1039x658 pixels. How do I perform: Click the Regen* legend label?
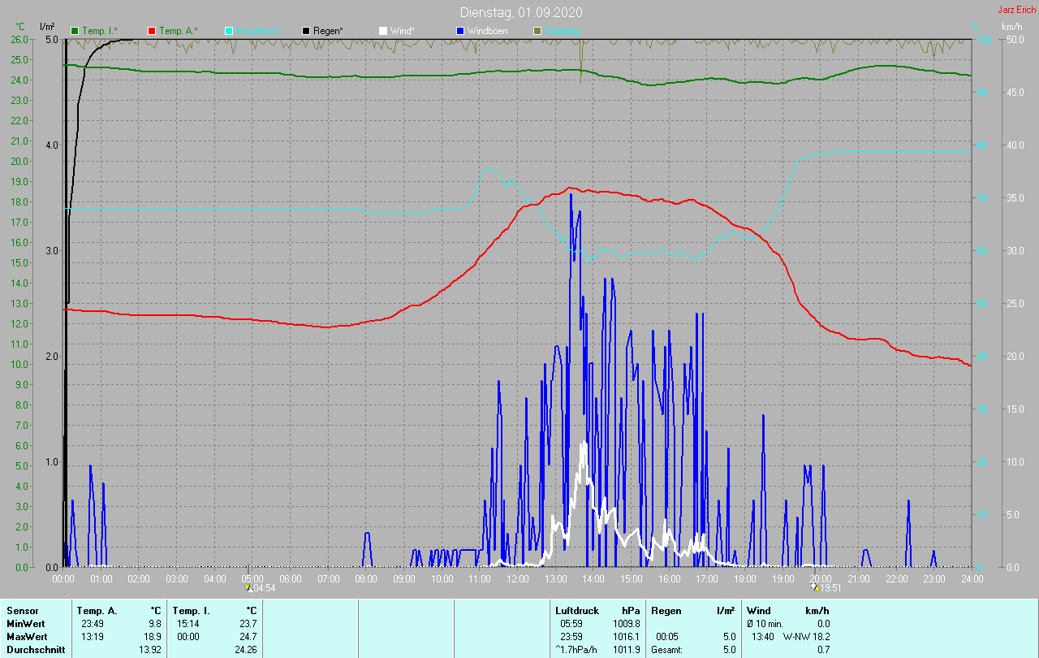pyautogui.click(x=328, y=31)
